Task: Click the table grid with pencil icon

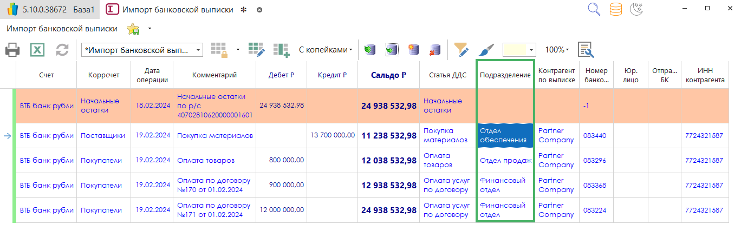Action: [256, 50]
